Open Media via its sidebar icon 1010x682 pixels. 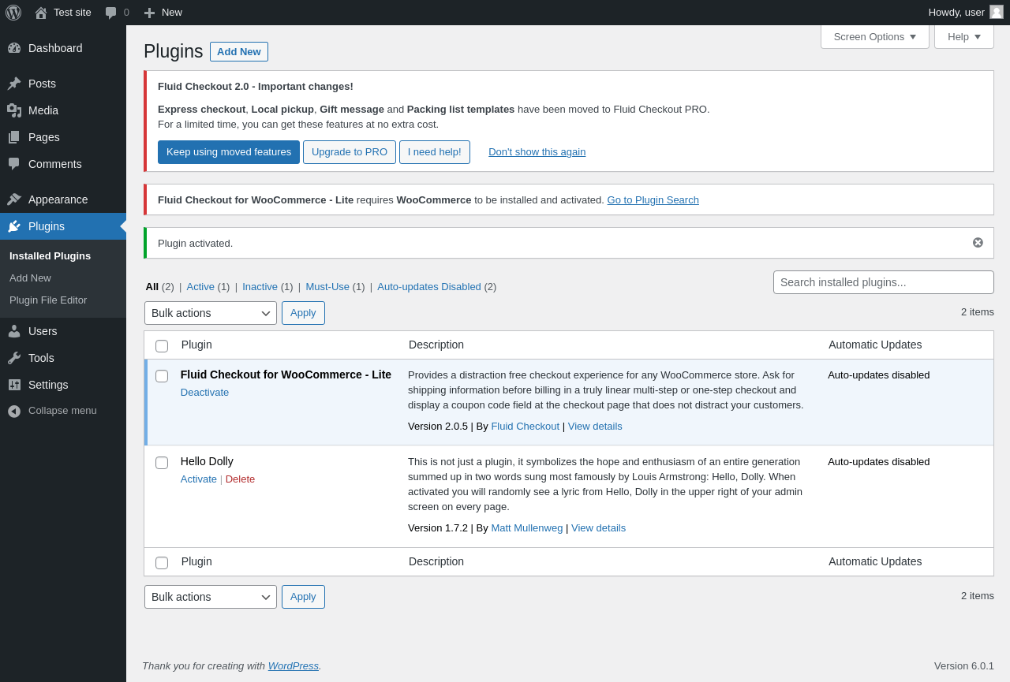click(x=14, y=110)
